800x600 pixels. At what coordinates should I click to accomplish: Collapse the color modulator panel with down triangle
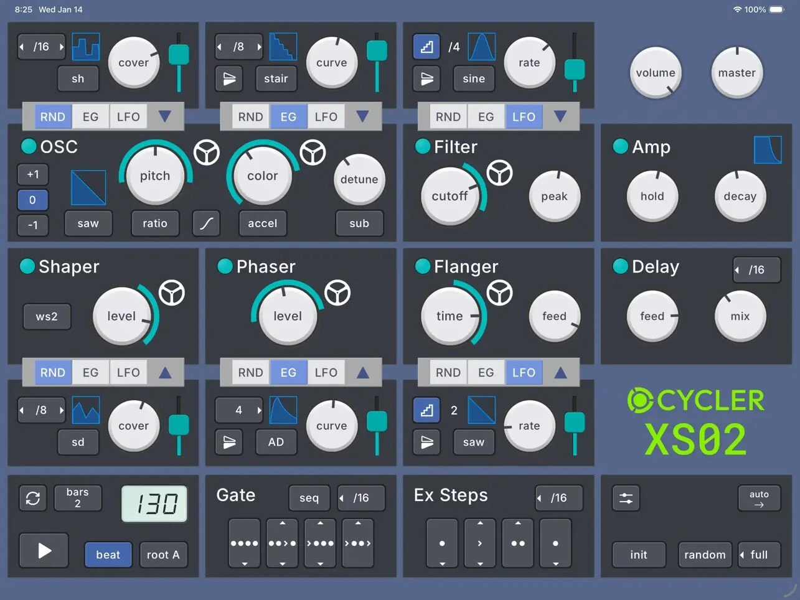(362, 116)
